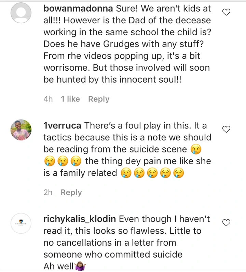Go to richykalis_klodin's profile via username
The image size is (246, 272).
80,219
